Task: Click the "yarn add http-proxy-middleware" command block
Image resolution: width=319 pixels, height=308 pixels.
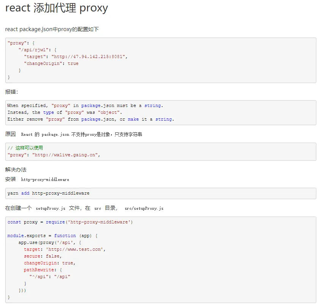Action: 161,193
